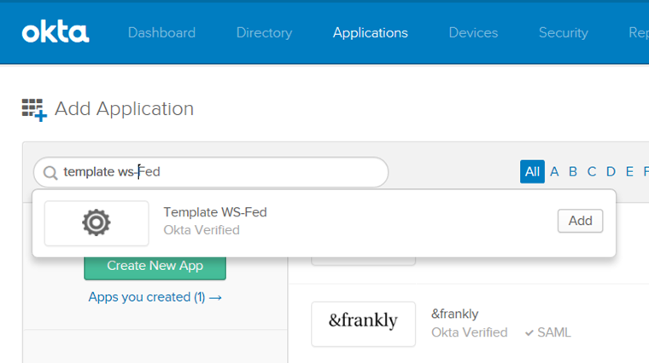
Task: Click the Template WS-Fed gear icon
Action: 96,223
